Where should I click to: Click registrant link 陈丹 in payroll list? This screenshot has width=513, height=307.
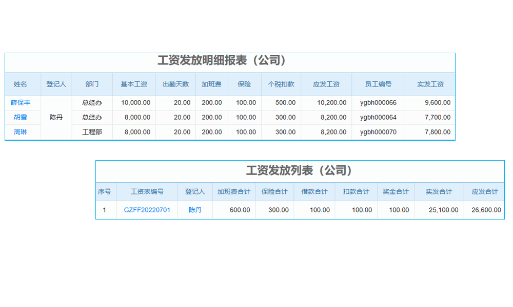pyautogui.click(x=195, y=210)
